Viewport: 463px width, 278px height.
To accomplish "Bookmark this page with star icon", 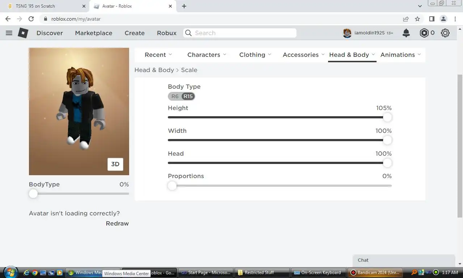I will click(x=417, y=19).
